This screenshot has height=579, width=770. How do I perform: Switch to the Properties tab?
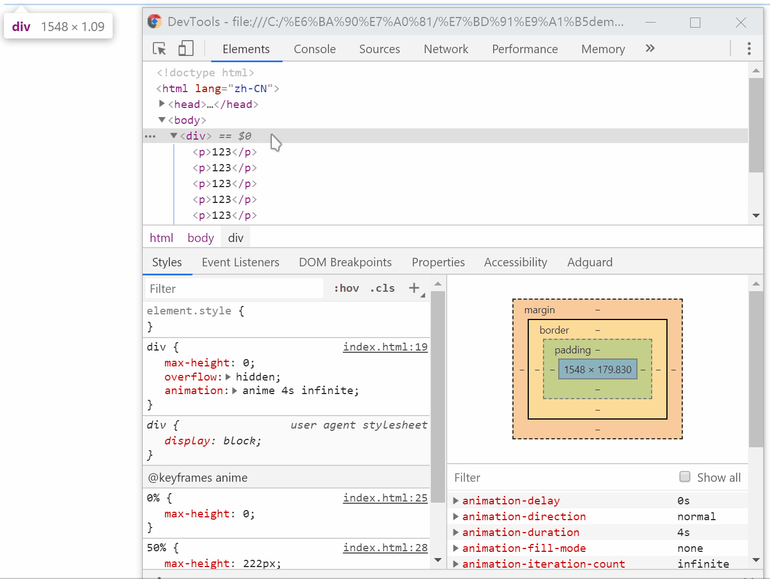438,262
